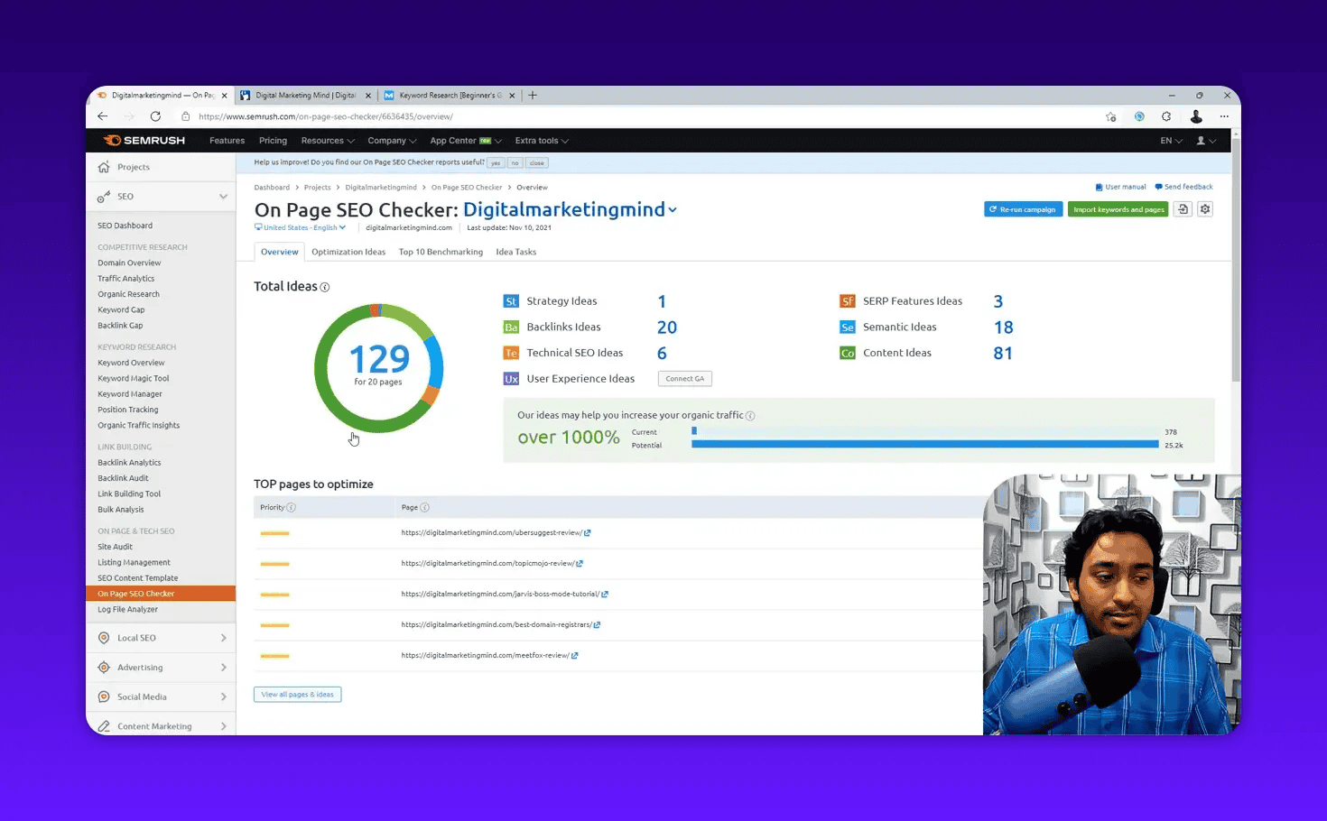Click inside the browser address bar
1327x821 pixels.
[x=542, y=116]
